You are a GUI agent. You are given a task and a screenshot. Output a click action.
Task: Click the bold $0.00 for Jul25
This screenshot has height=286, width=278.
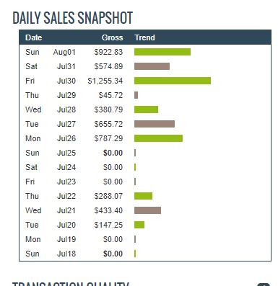pos(113,153)
